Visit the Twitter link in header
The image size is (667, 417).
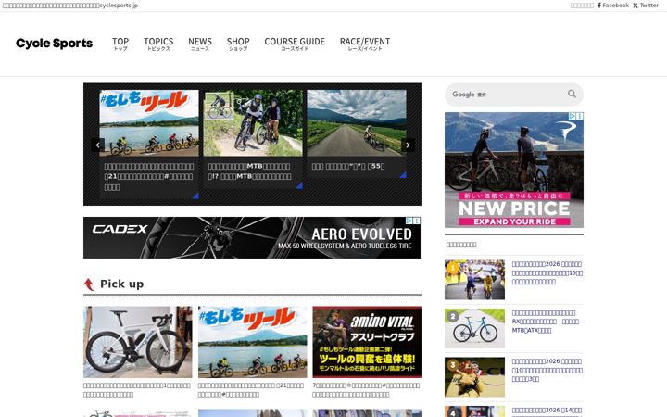click(x=646, y=6)
